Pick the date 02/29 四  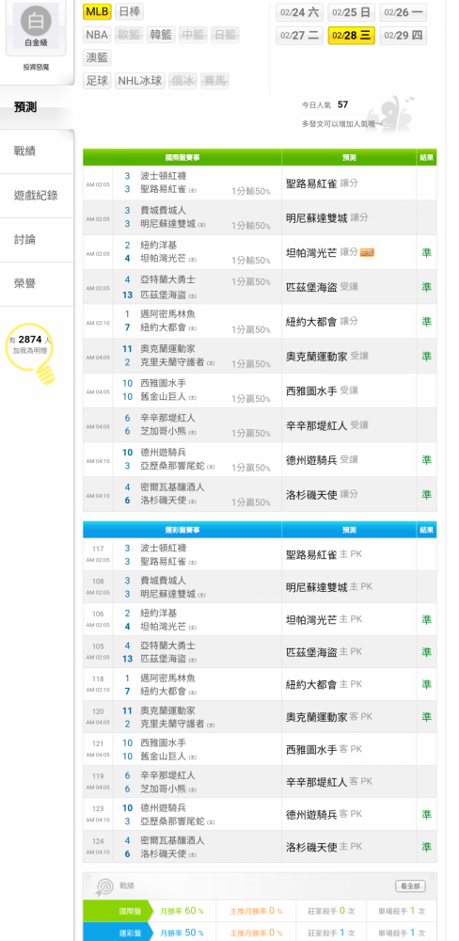404,36
